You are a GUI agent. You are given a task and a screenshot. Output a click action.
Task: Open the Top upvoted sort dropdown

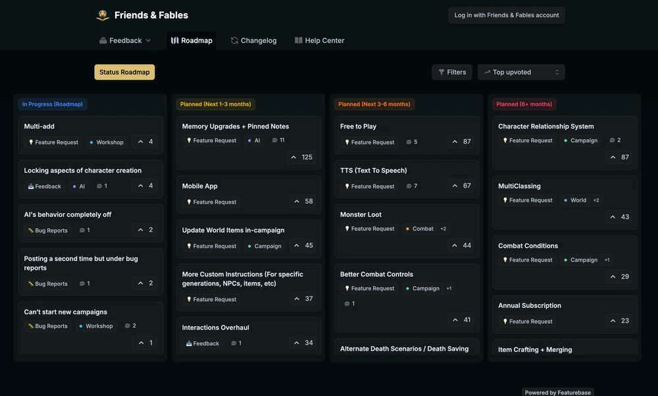tap(520, 72)
